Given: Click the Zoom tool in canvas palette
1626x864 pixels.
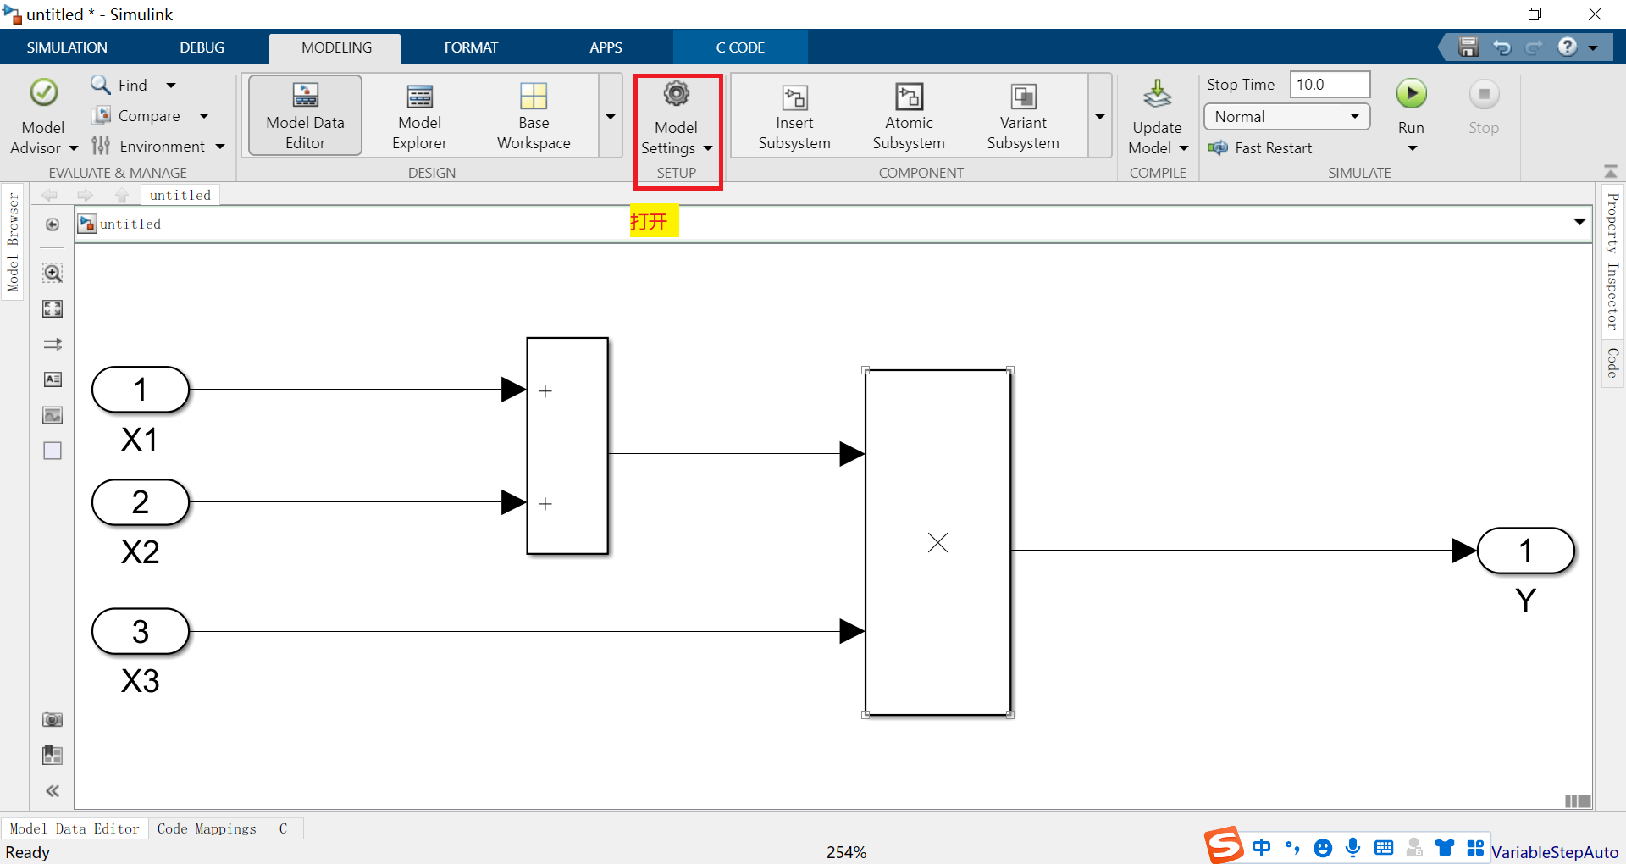Looking at the screenshot, I should pyautogui.click(x=53, y=273).
